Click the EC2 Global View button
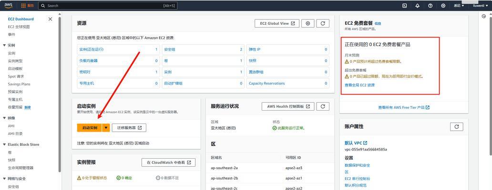 tap(277, 23)
